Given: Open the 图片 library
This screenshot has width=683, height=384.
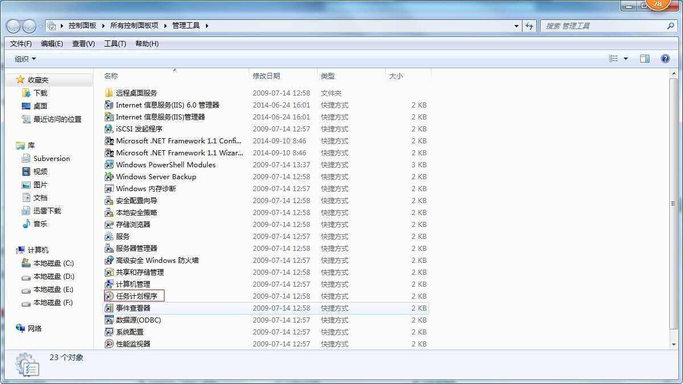Looking at the screenshot, I should click(40, 184).
